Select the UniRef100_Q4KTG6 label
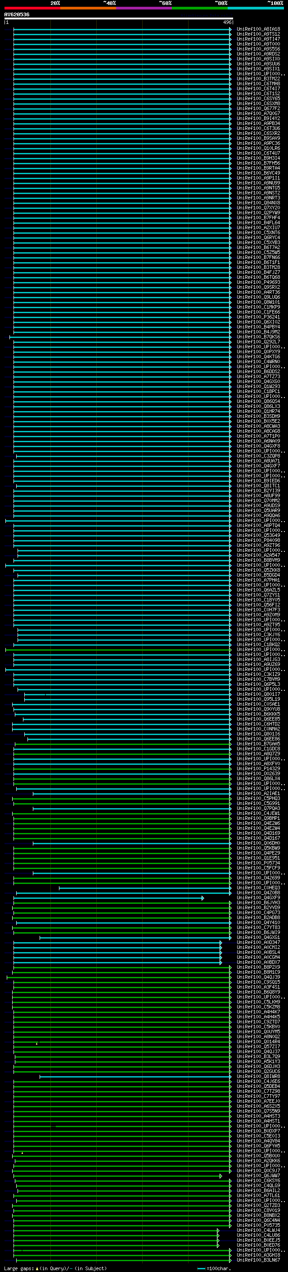This screenshot has width=288, height=1272. 258,357
